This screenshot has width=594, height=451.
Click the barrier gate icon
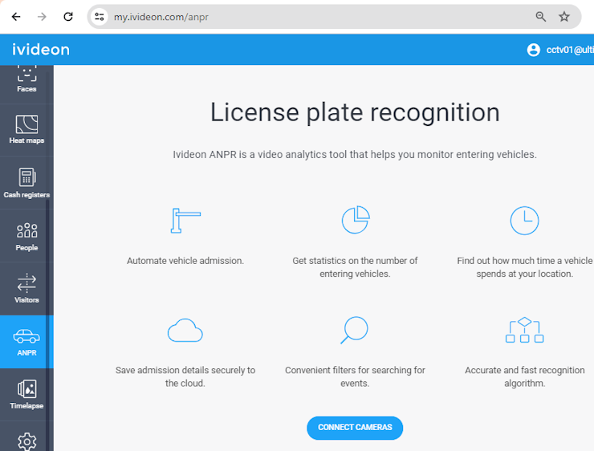pos(185,221)
